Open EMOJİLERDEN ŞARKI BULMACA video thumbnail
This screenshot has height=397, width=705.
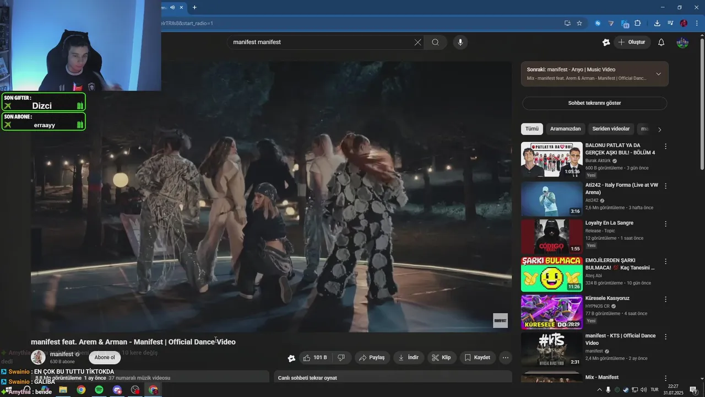coord(551,274)
